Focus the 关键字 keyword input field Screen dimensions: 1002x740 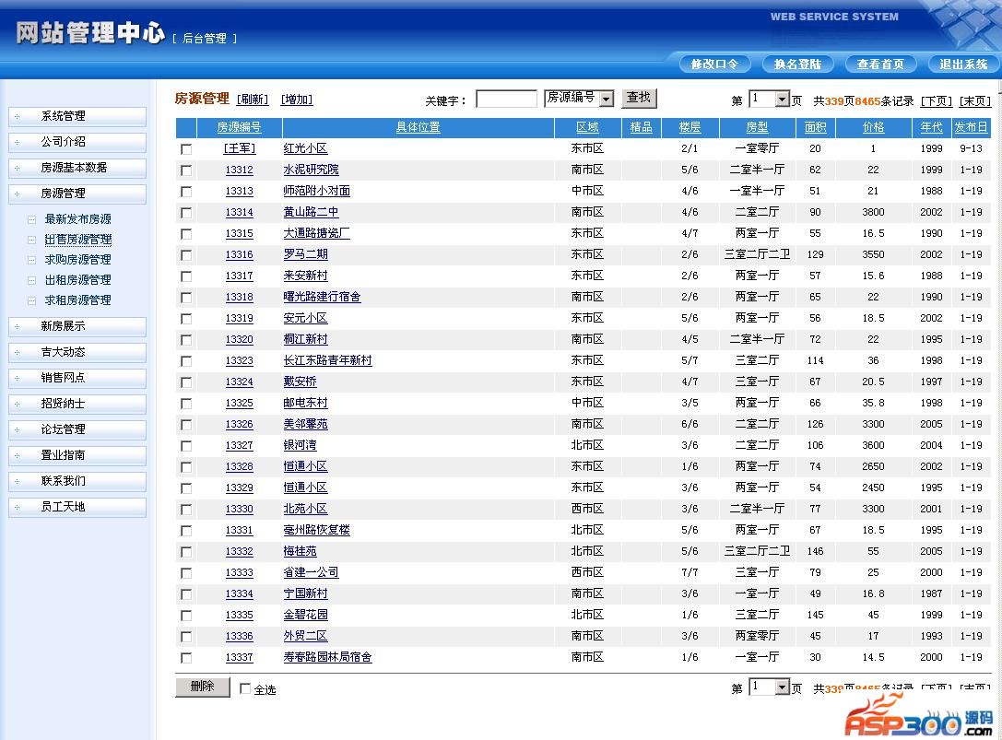(507, 99)
